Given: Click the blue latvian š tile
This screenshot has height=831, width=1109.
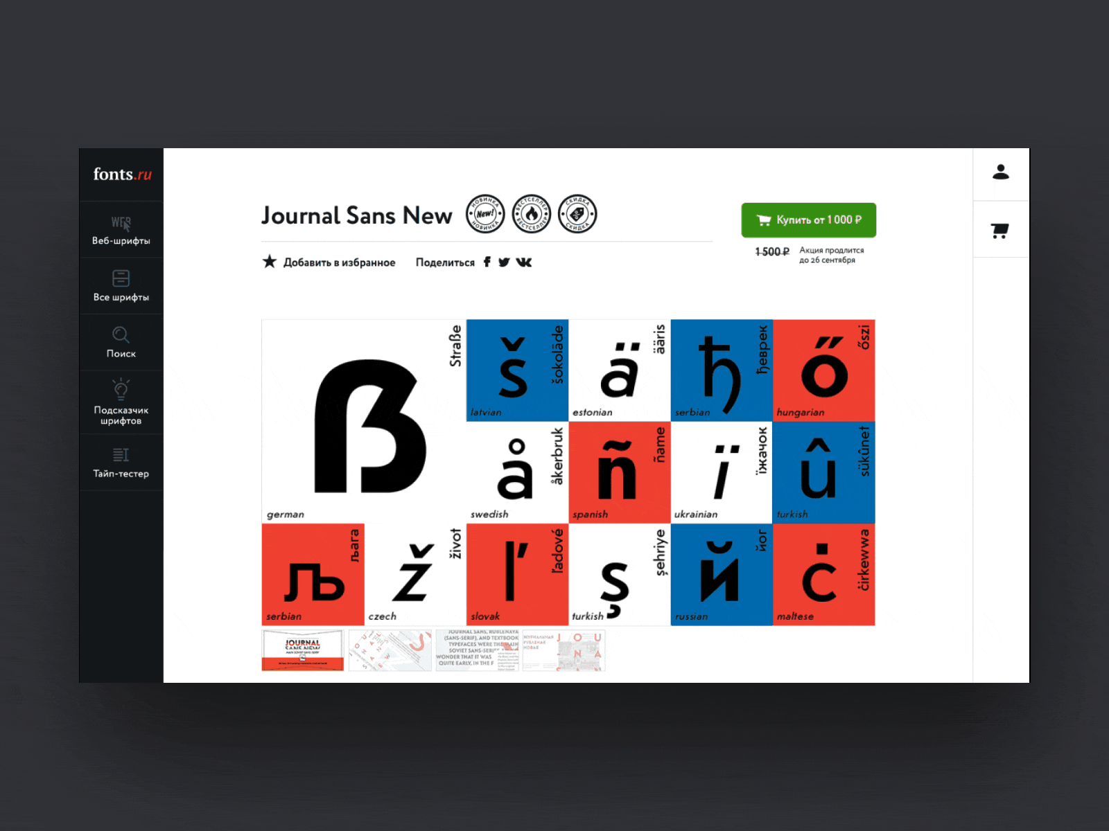Looking at the screenshot, I should click(x=517, y=370).
